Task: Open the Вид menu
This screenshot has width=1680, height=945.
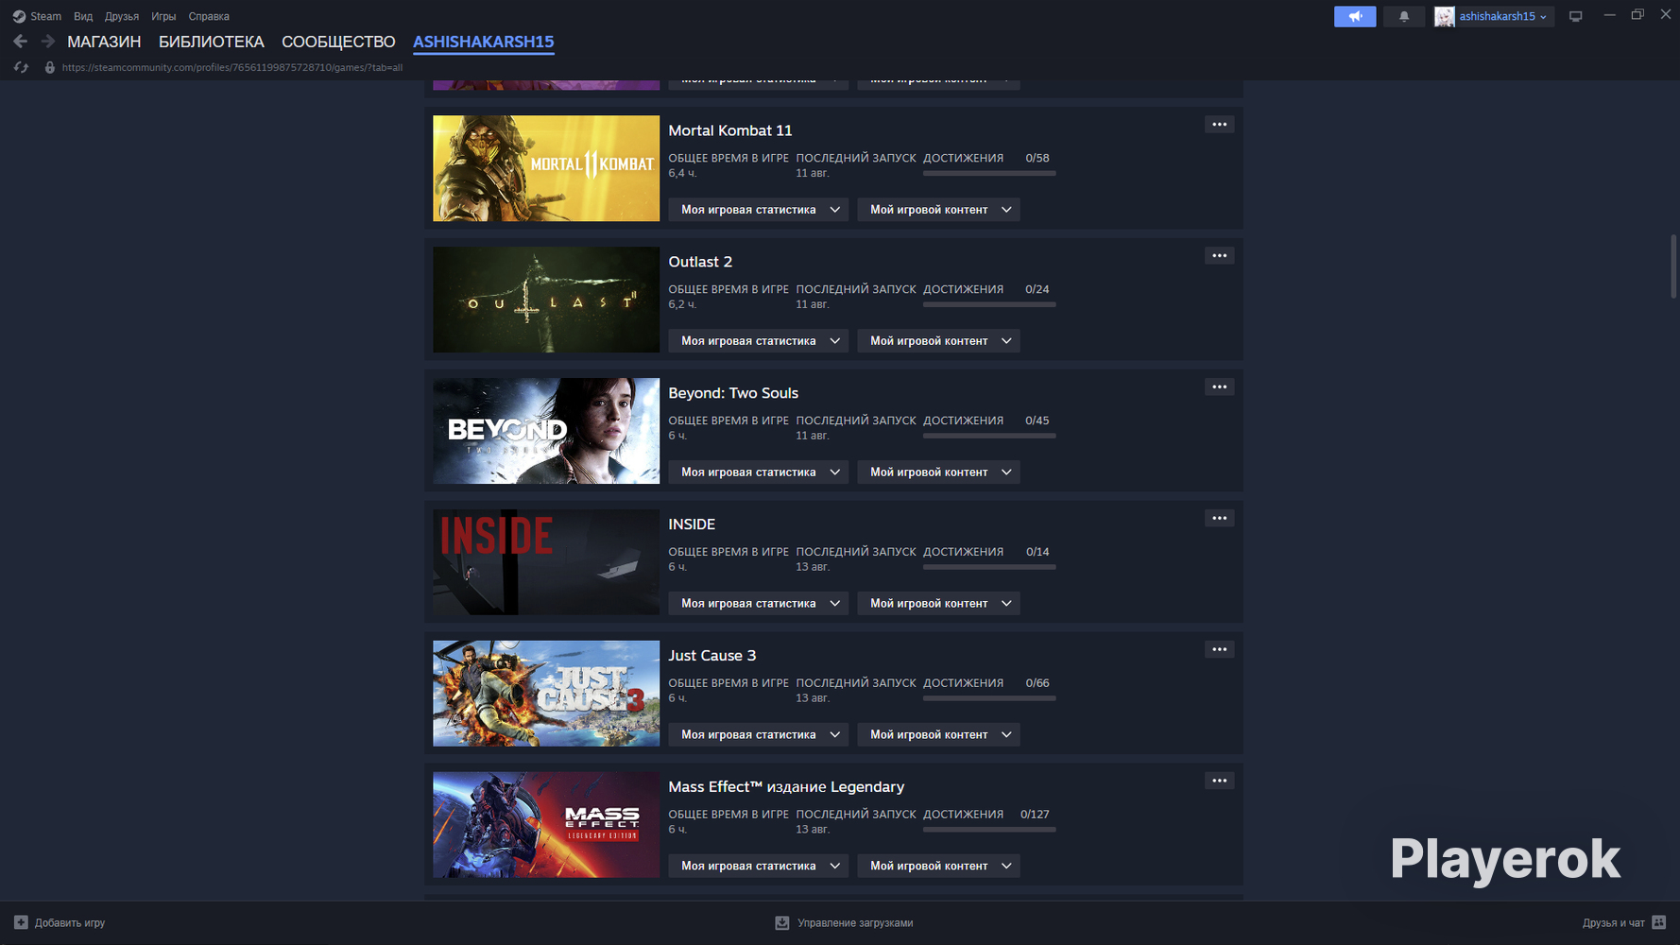Action: [83, 16]
